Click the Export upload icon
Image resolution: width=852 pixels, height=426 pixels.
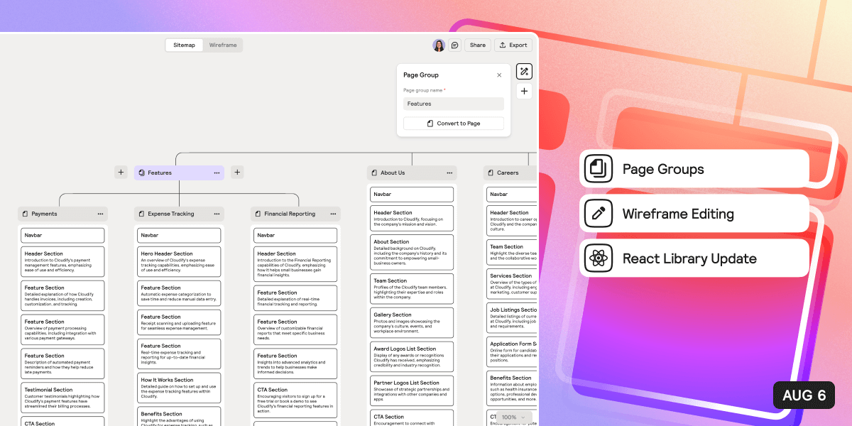502,45
